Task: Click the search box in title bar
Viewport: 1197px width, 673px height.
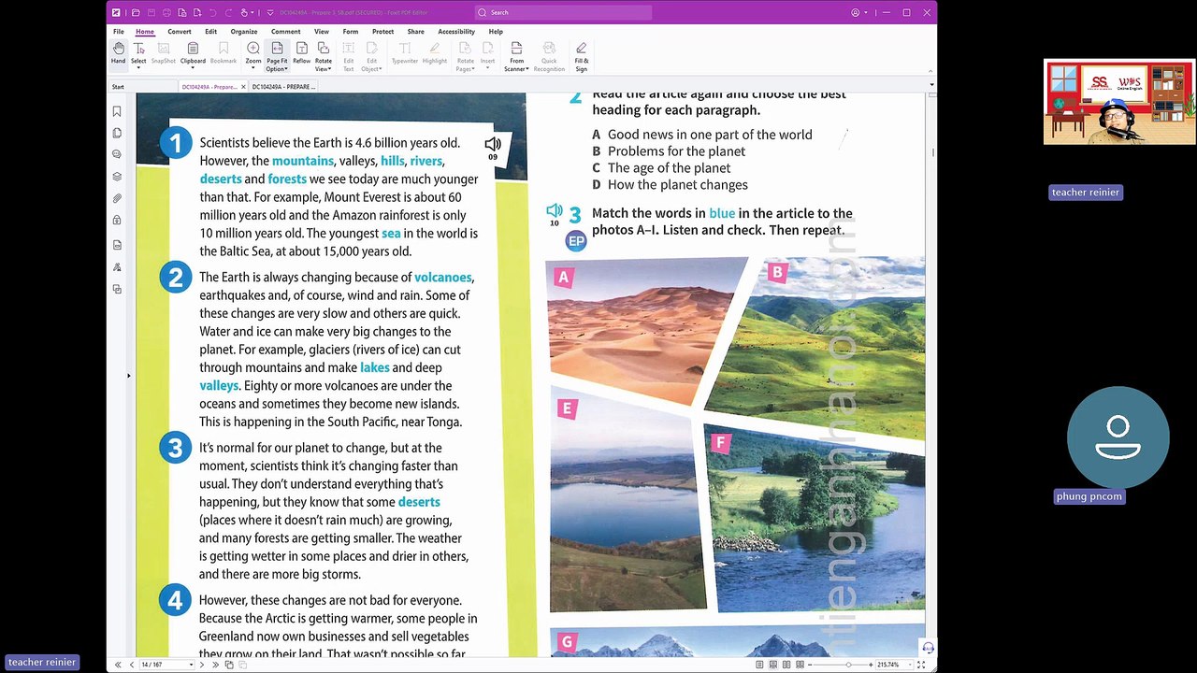Action: [x=563, y=12]
